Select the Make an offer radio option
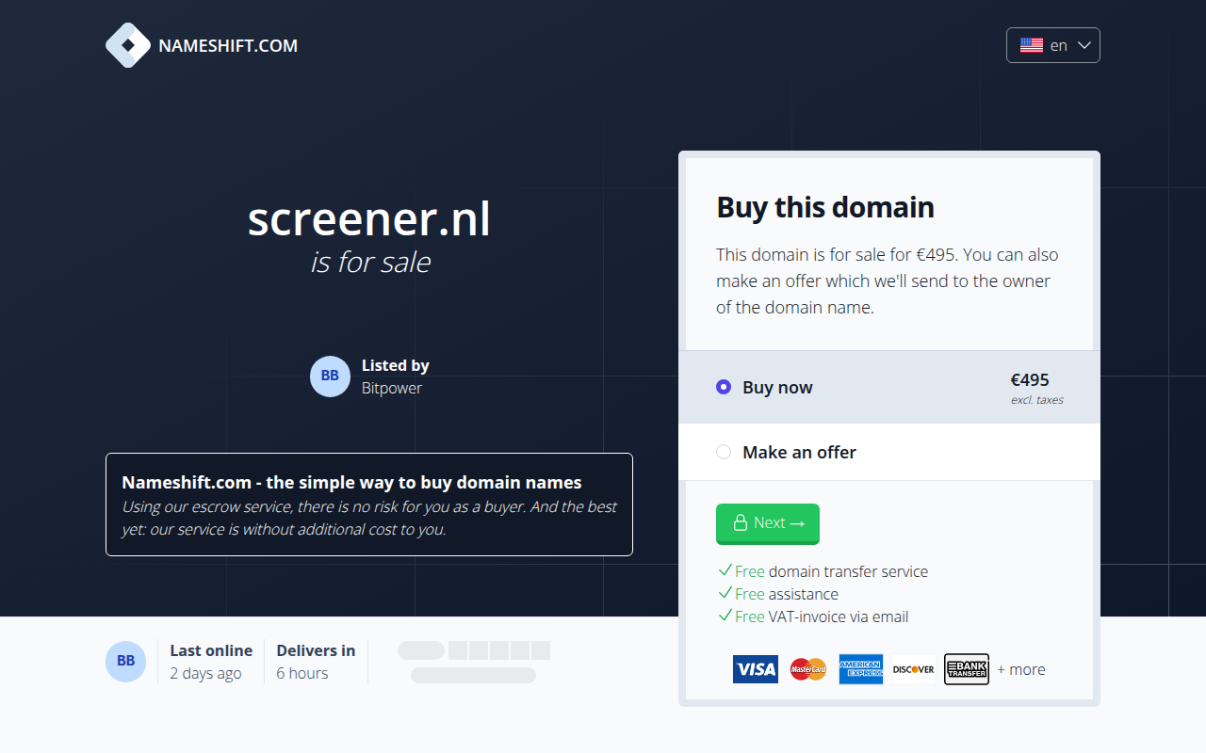 click(x=724, y=452)
